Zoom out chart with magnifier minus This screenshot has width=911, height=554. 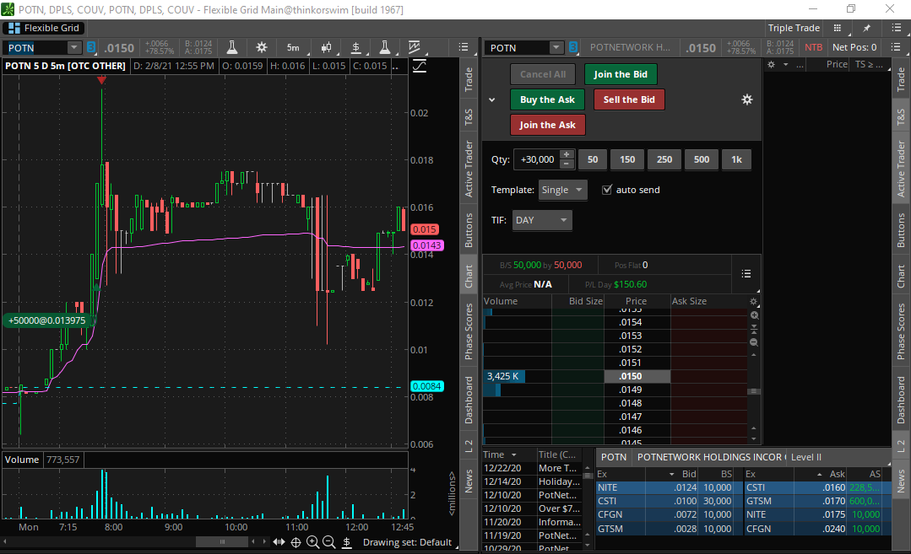(328, 542)
